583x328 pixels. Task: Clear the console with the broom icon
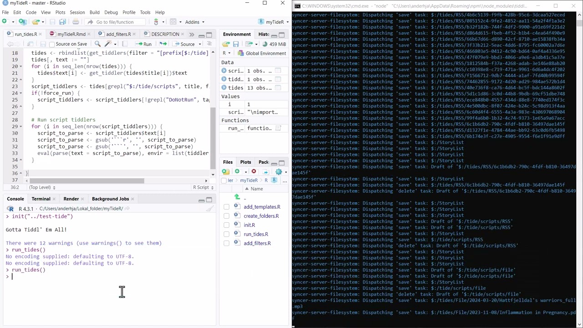[x=210, y=209]
